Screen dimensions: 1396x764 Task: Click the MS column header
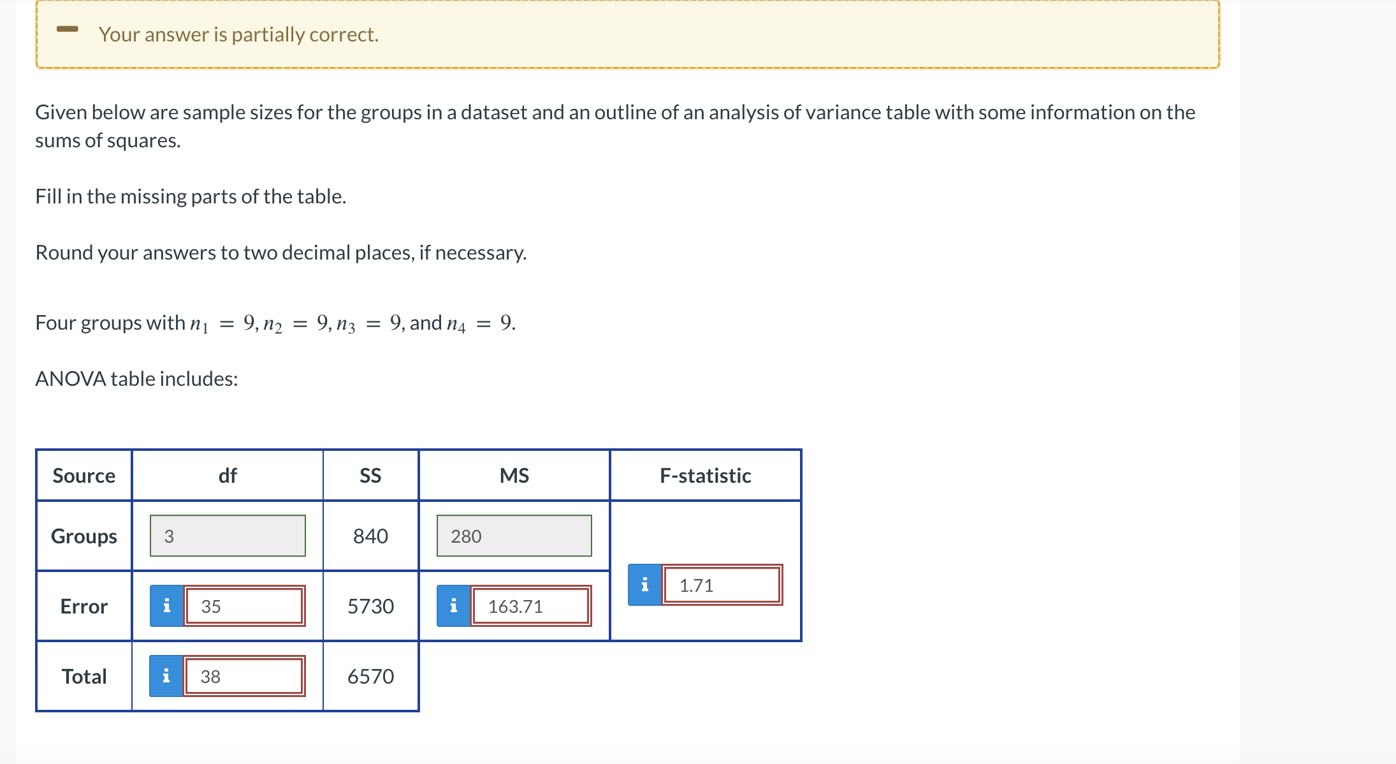pos(514,474)
